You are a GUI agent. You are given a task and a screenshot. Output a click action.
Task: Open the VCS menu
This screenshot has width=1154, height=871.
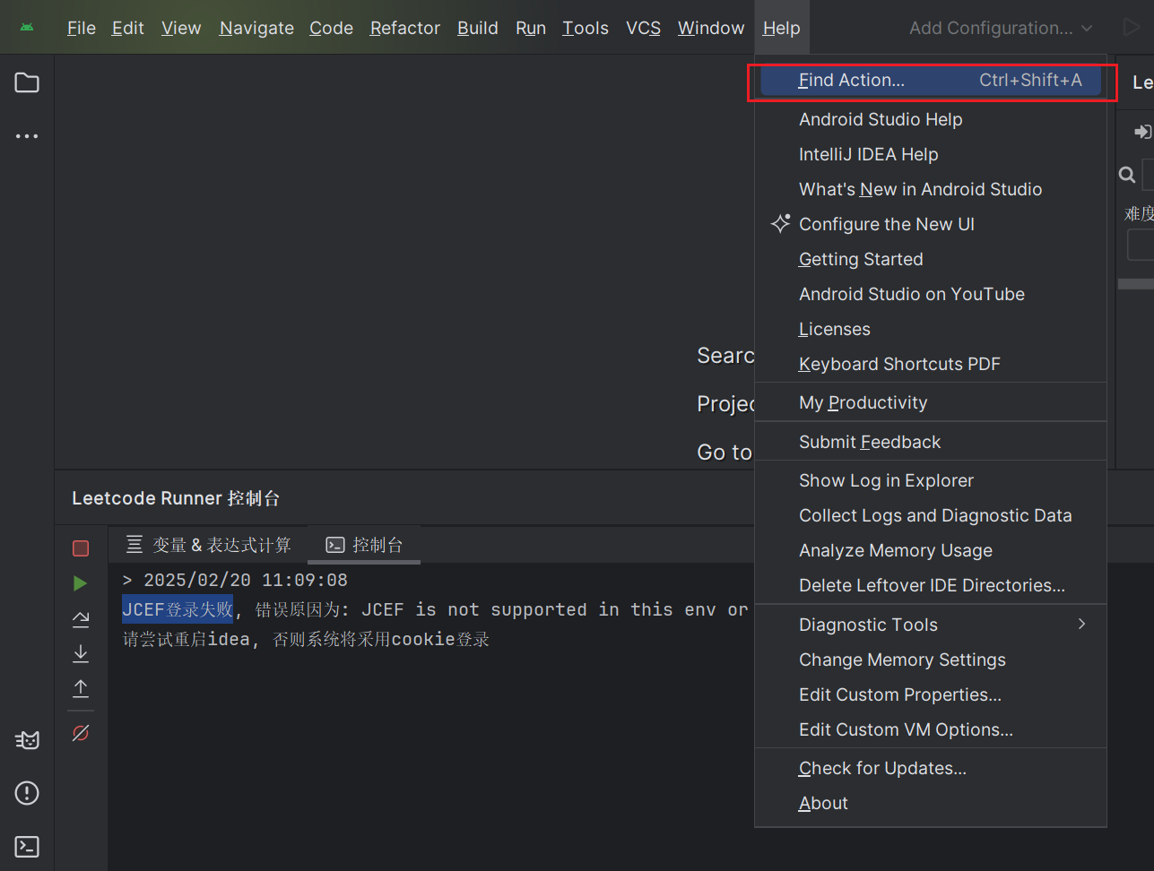pyautogui.click(x=644, y=28)
